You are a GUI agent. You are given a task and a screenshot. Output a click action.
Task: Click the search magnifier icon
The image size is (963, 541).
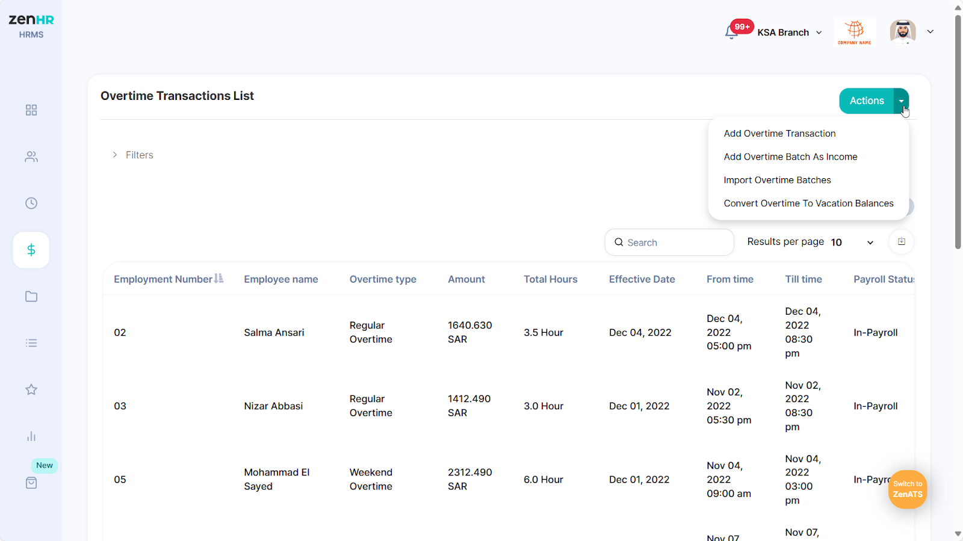pyautogui.click(x=619, y=243)
